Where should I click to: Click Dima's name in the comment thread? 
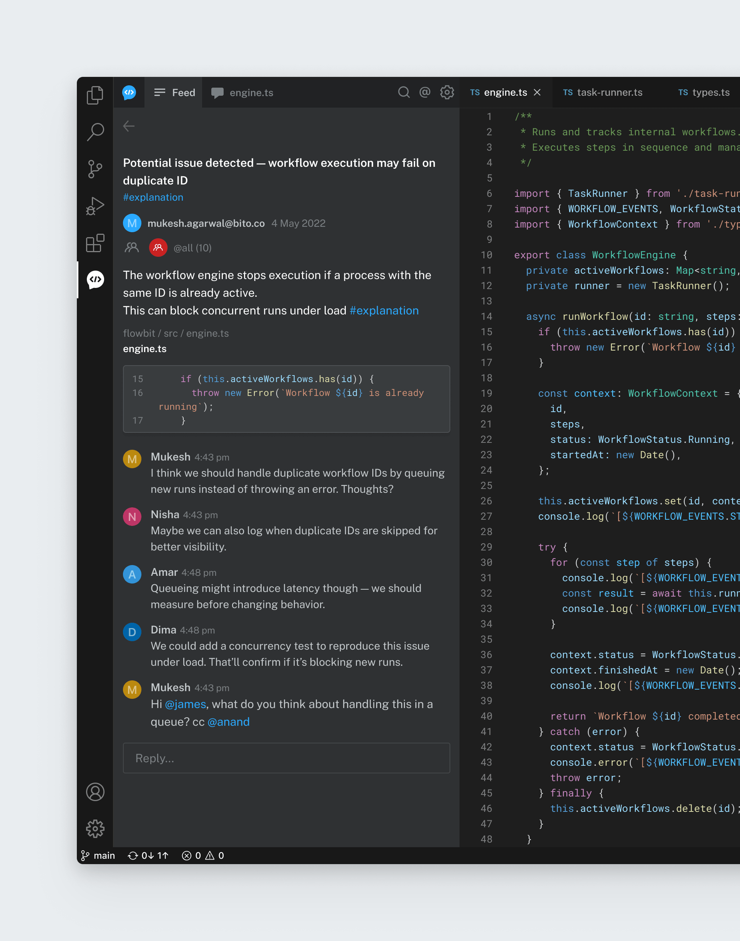(163, 630)
